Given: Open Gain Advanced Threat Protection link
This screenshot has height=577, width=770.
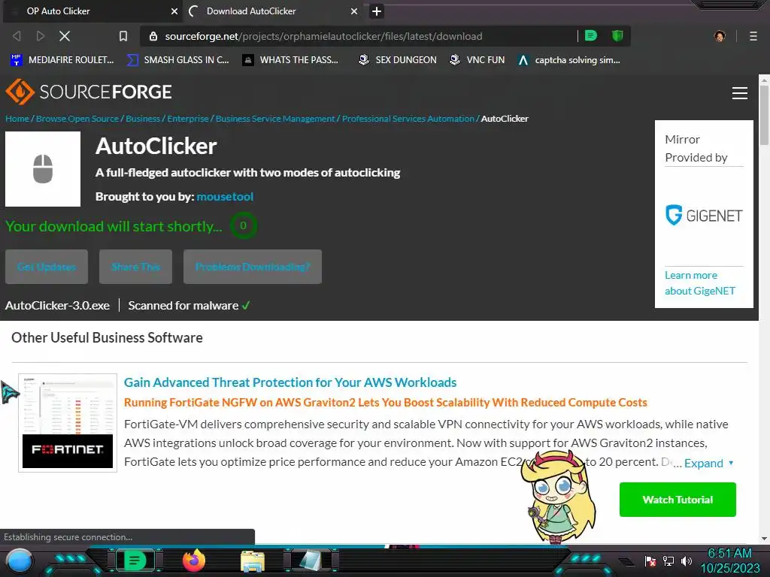Looking at the screenshot, I should (290, 382).
